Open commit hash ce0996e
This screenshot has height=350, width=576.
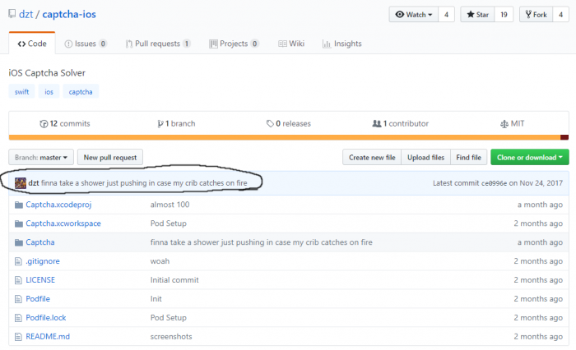point(494,183)
